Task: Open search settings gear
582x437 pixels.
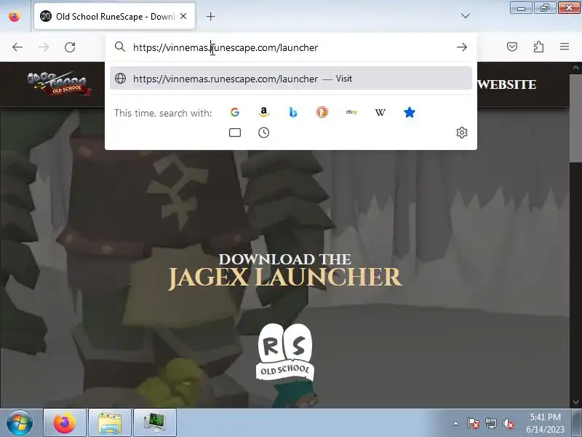Action: tap(462, 133)
